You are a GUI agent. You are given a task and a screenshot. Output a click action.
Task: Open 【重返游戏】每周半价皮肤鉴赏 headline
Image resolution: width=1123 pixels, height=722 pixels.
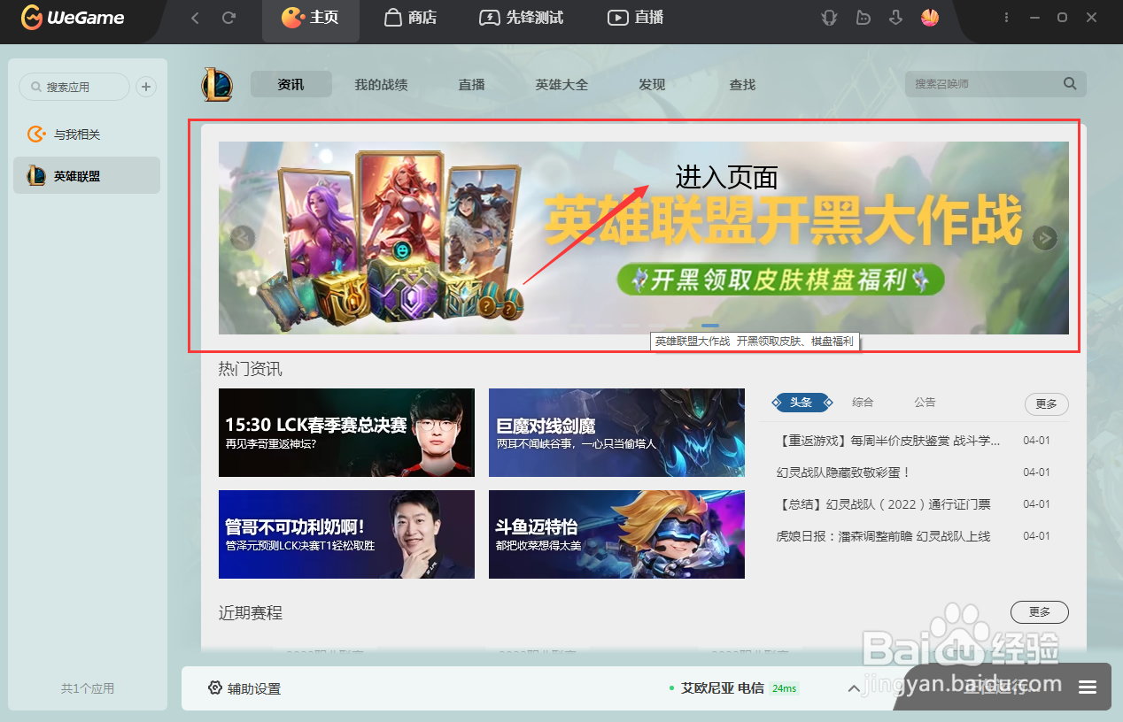(x=888, y=441)
